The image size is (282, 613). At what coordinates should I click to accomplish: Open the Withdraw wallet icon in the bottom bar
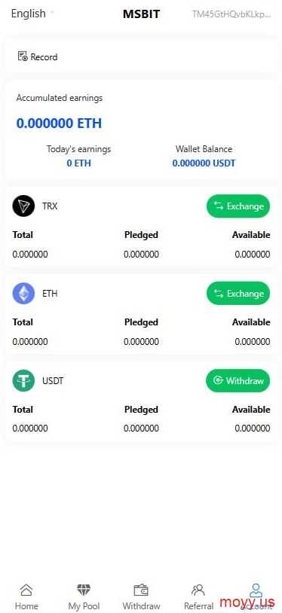click(141, 590)
